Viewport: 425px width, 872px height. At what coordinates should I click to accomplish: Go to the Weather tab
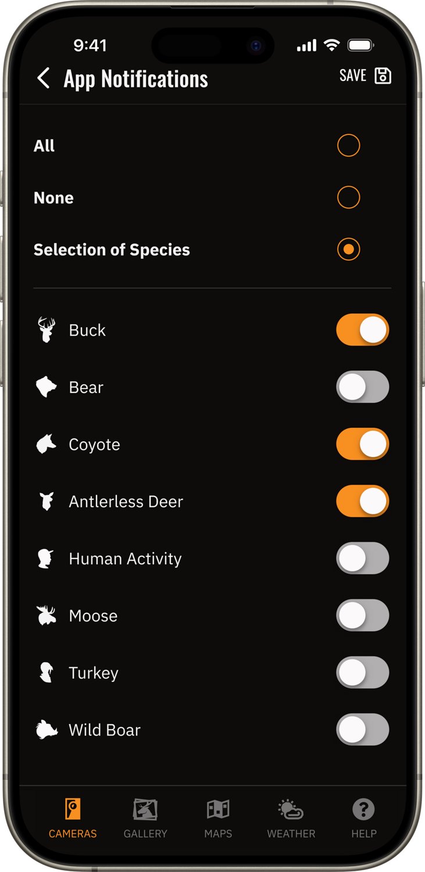point(291,818)
